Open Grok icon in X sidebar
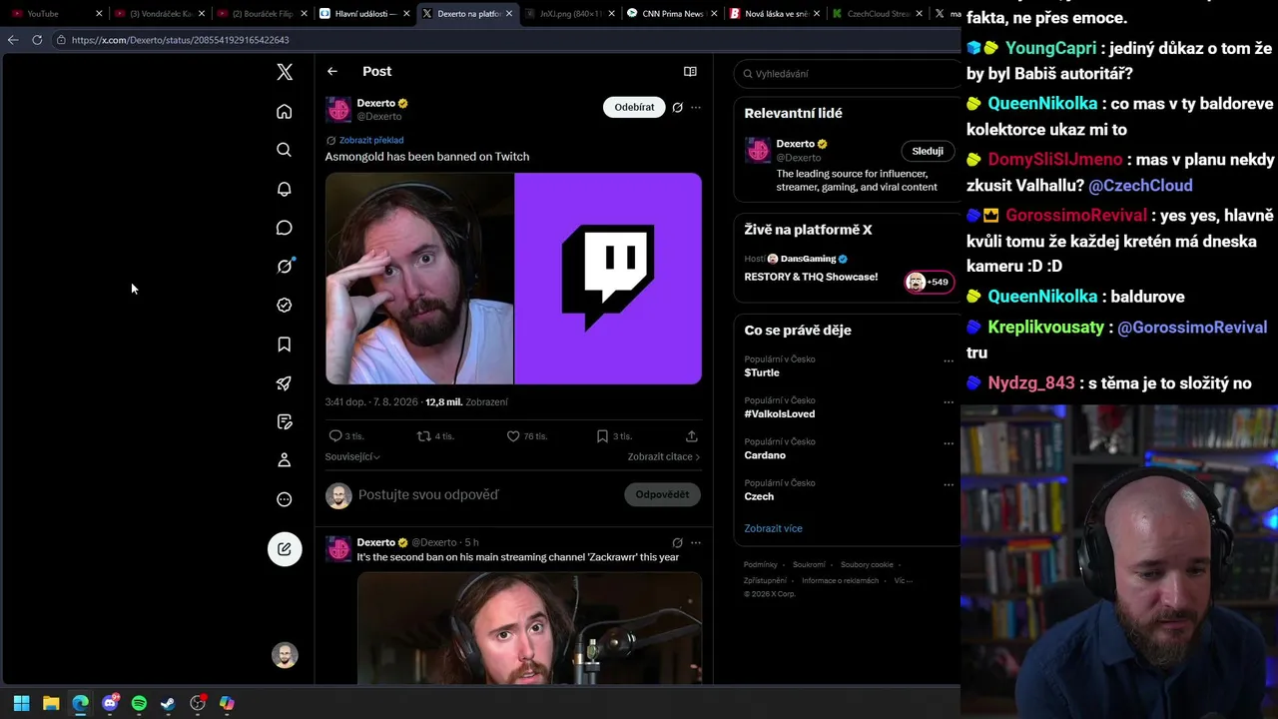Image resolution: width=1278 pixels, height=719 pixels. pyautogui.click(x=285, y=266)
